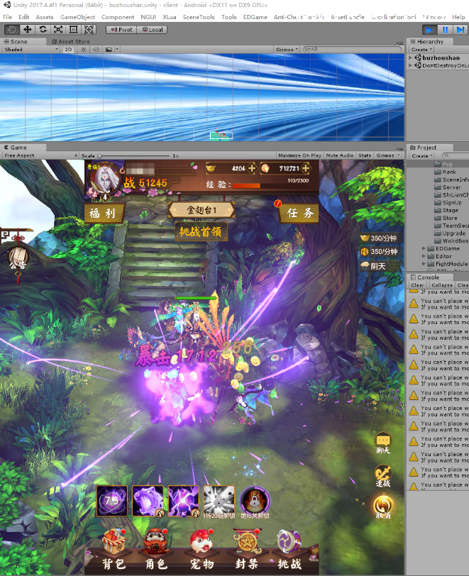Pause the running game
The width and height of the screenshot is (469, 576).
(x=445, y=29)
